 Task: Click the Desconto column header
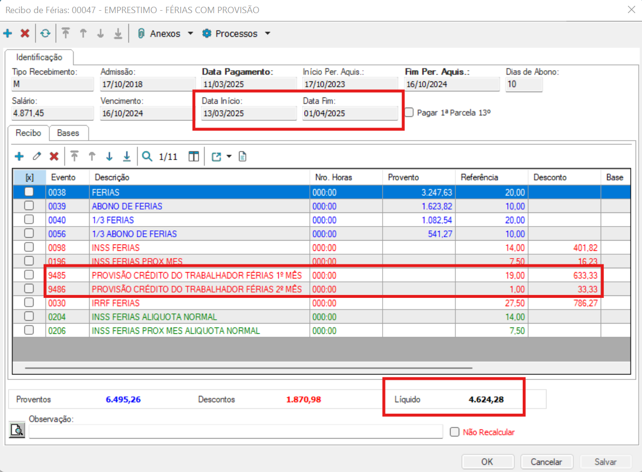click(564, 177)
